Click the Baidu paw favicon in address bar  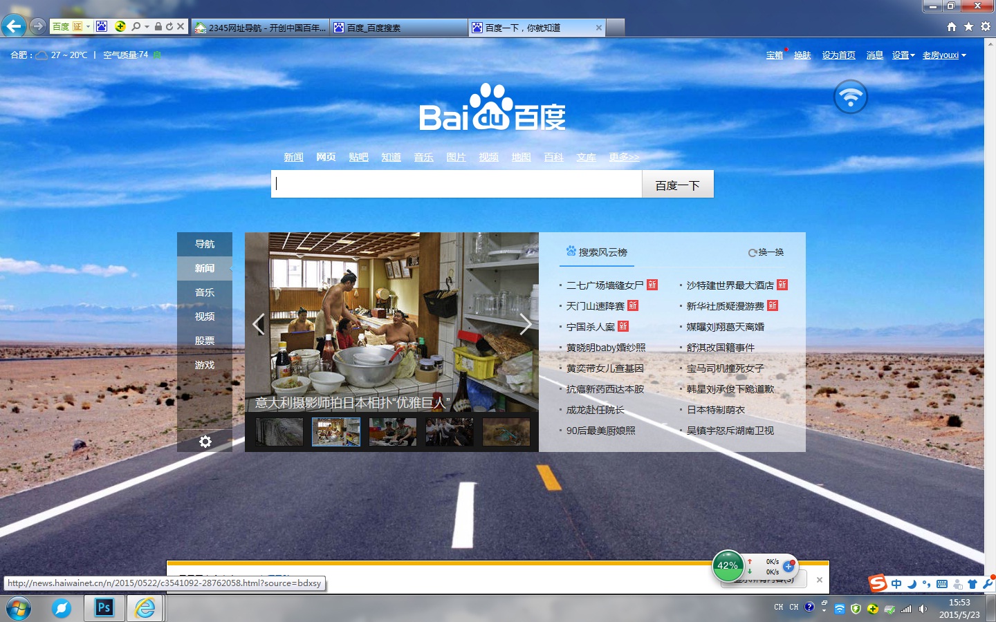(x=102, y=26)
